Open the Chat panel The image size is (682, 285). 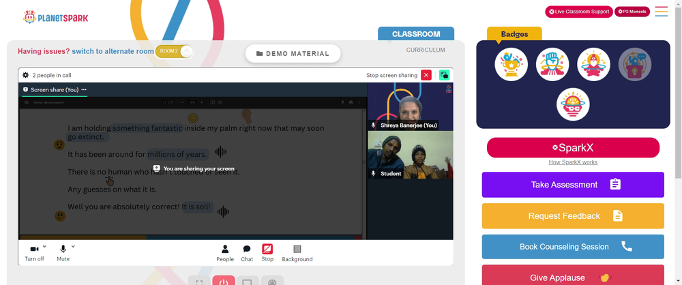(247, 253)
